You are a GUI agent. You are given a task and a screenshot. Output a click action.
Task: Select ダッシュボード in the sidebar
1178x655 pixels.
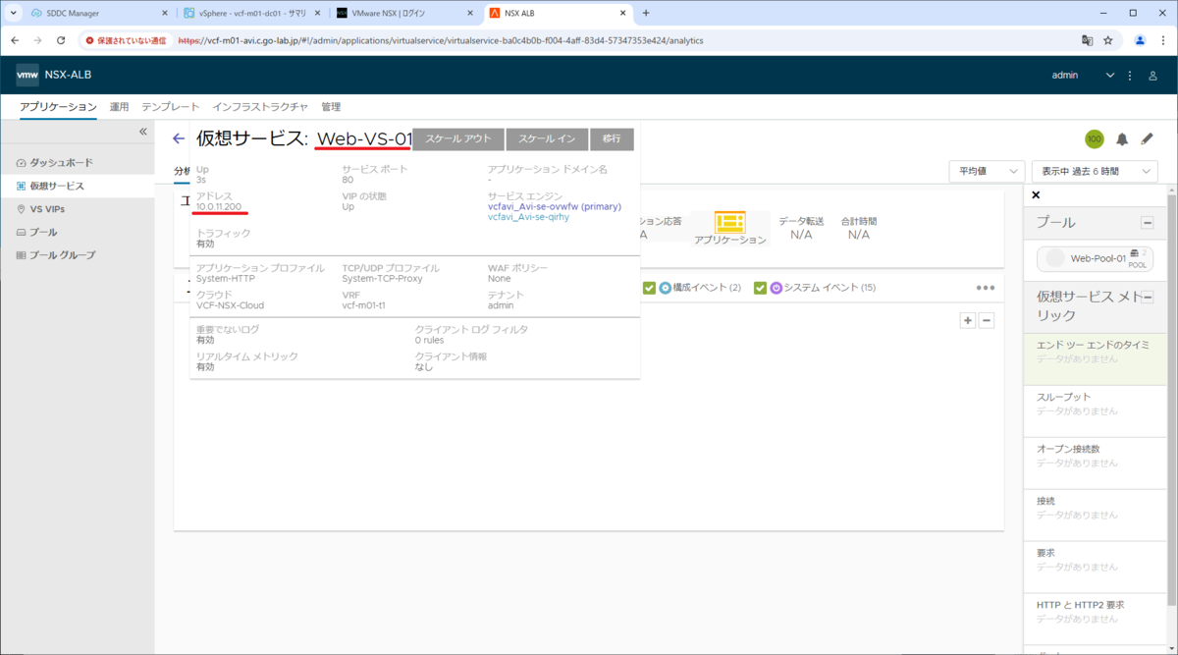(77, 162)
